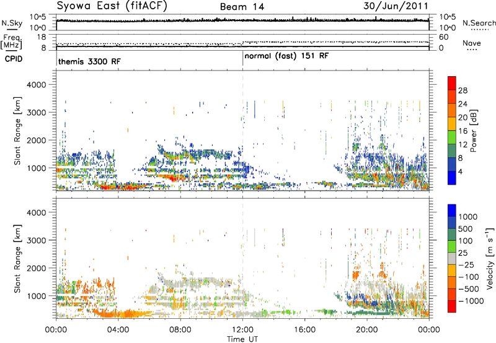
Task: Select the "N.Search" legend label
Action: click(479, 23)
